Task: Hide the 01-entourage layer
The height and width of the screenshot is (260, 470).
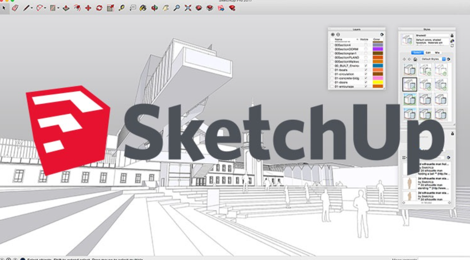Action: [x=366, y=87]
